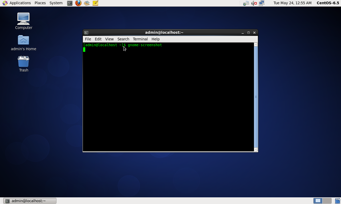Click the terminal scrollbar down arrow

[256, 149]
